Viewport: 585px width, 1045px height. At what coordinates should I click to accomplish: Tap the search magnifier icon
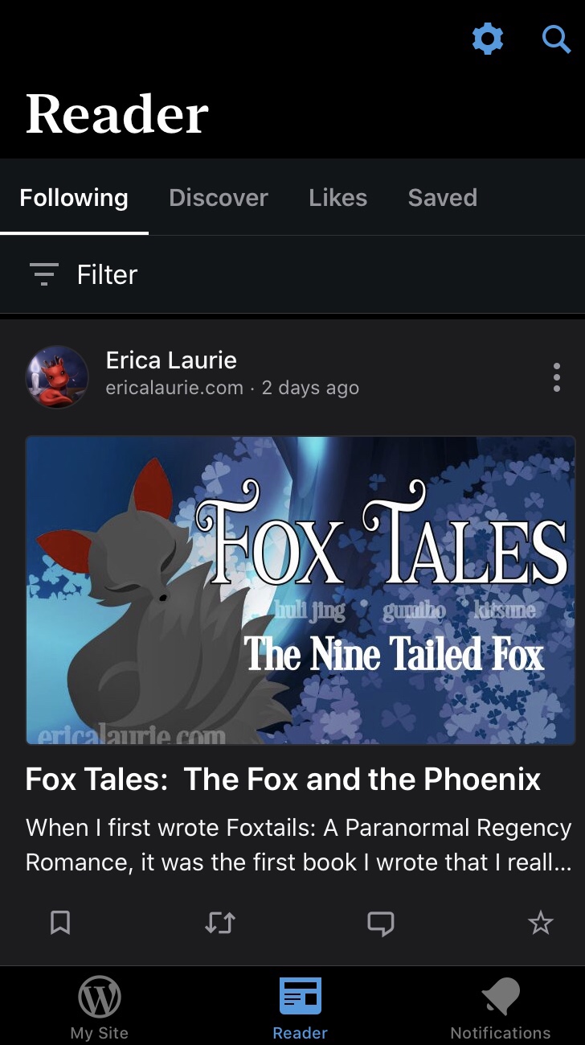[556, 38]
